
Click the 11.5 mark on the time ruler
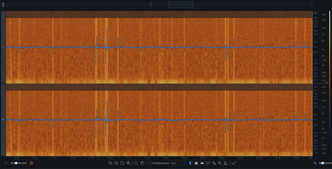92,158
